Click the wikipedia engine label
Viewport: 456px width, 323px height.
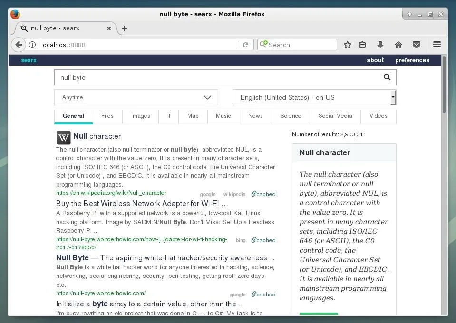(234, 194)
